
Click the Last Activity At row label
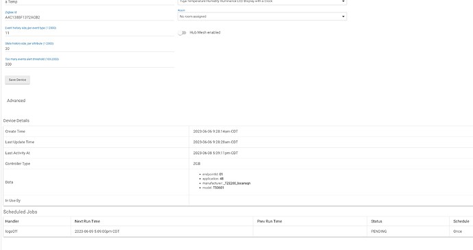(18, 153)
